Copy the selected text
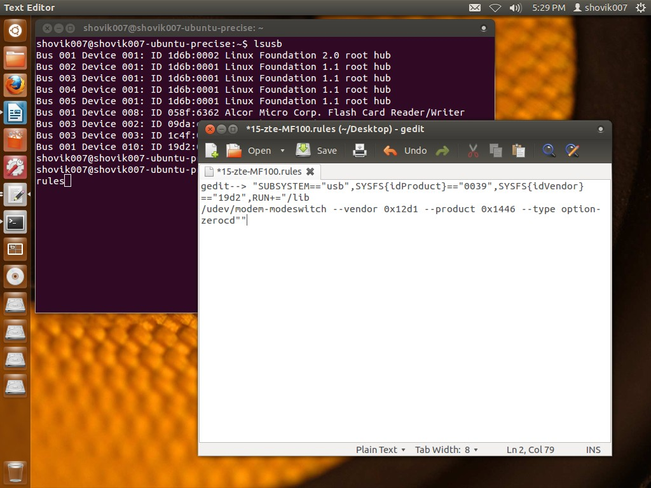Viewport: 651px width, 488px height. 495,151
